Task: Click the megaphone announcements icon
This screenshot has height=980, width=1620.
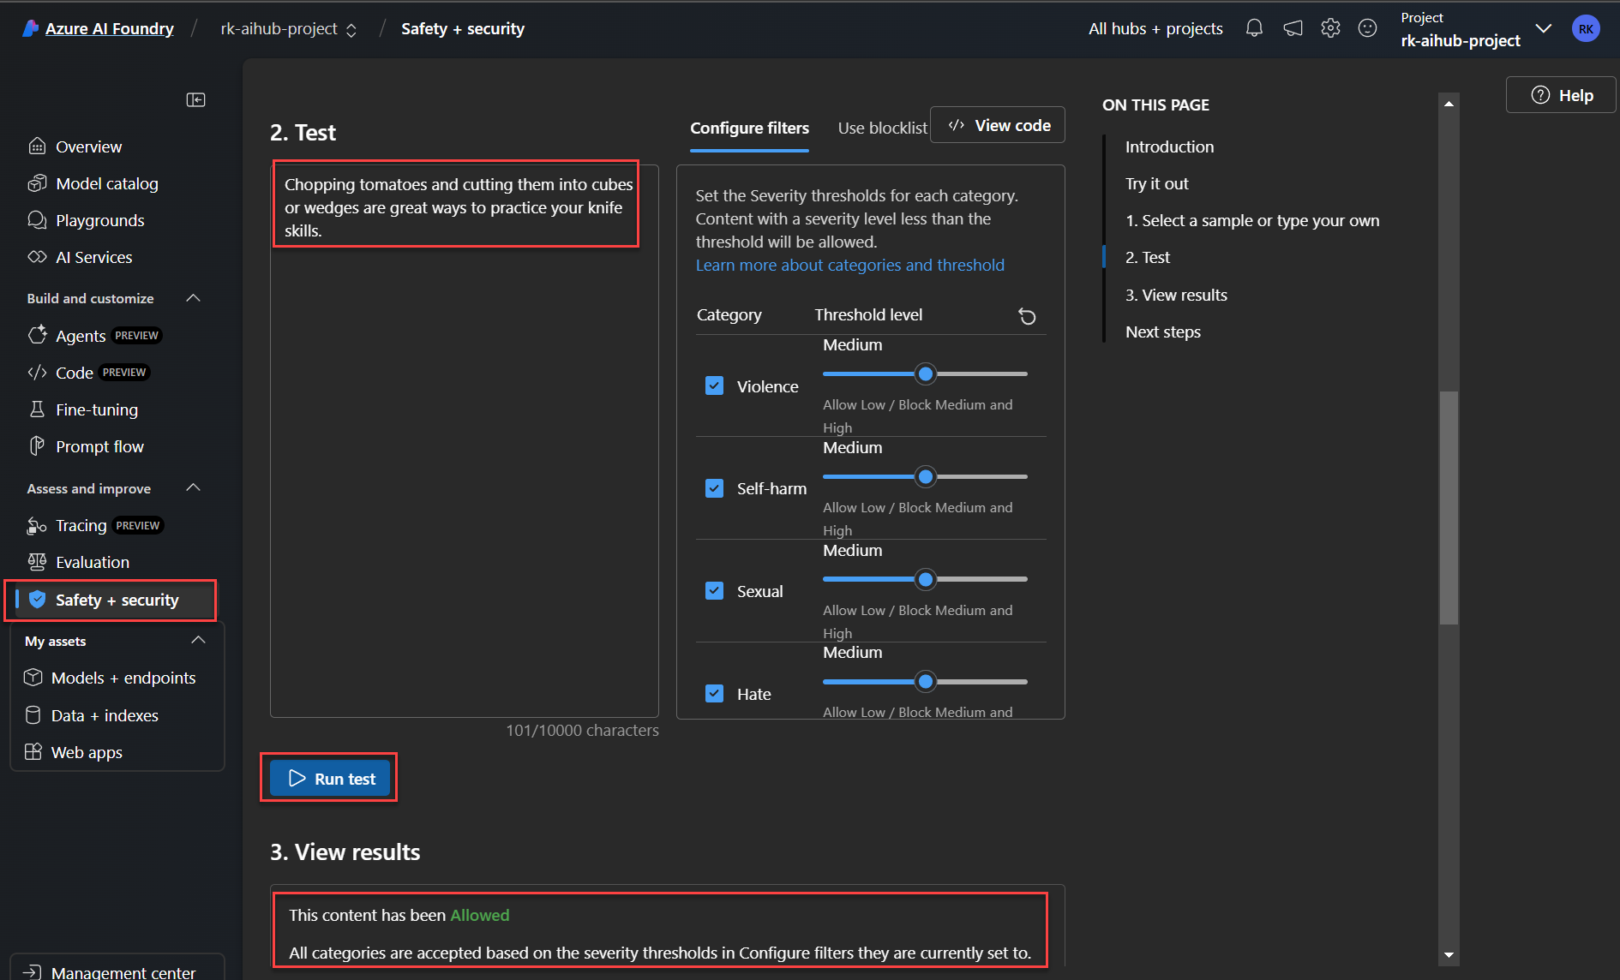Action: [1293, 28]
